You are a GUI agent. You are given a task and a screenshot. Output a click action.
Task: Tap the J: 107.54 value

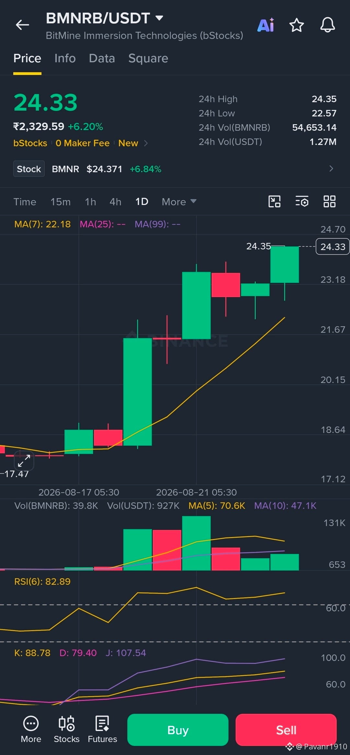point(126,653)
